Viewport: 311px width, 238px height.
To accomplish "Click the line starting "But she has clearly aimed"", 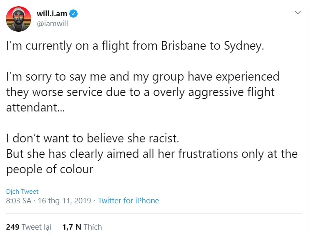I will [152, 154].
